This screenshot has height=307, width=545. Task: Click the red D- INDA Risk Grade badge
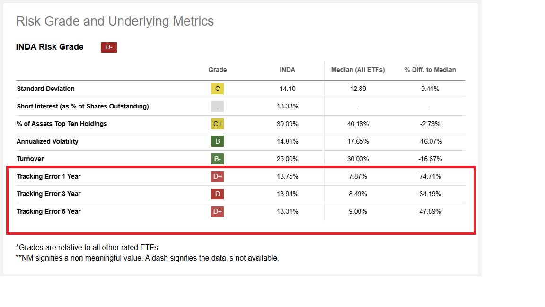click(x=108, y=47)
